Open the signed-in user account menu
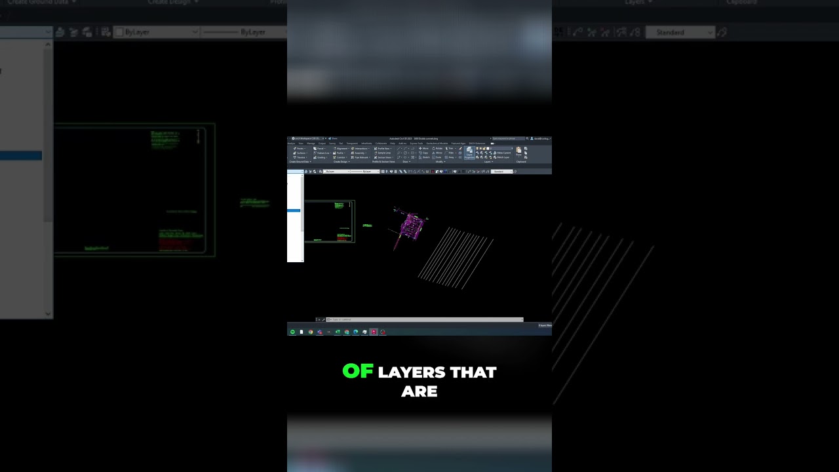The height and width of the screenshot is (472, 839). point(541,138)
